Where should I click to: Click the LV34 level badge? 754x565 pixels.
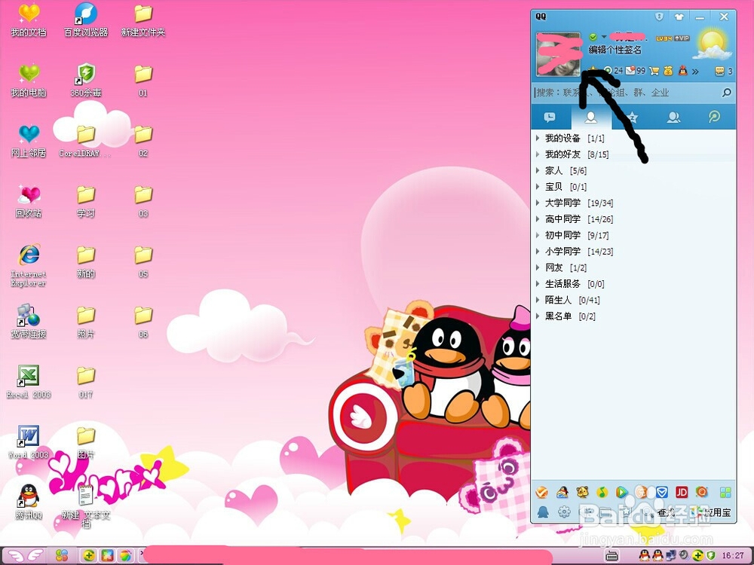point(664,38)
